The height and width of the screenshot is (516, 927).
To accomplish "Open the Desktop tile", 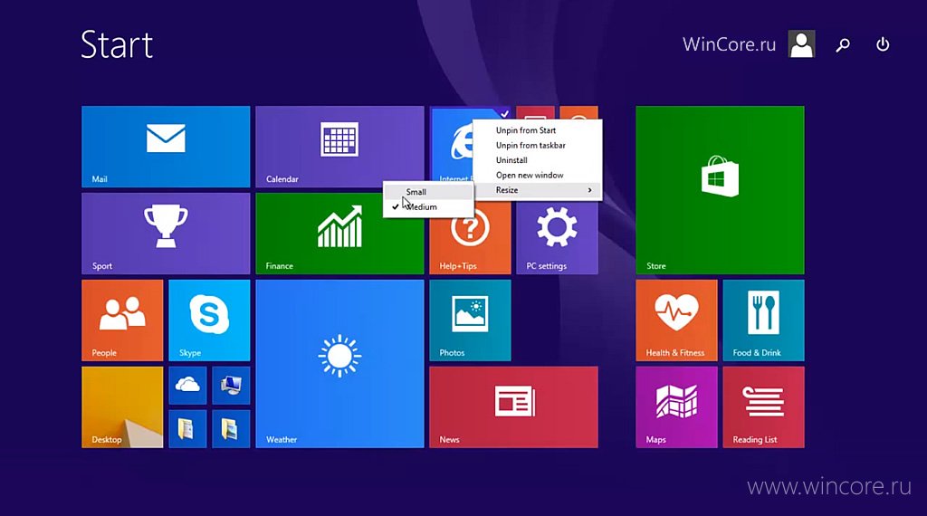I will point(122,407).
